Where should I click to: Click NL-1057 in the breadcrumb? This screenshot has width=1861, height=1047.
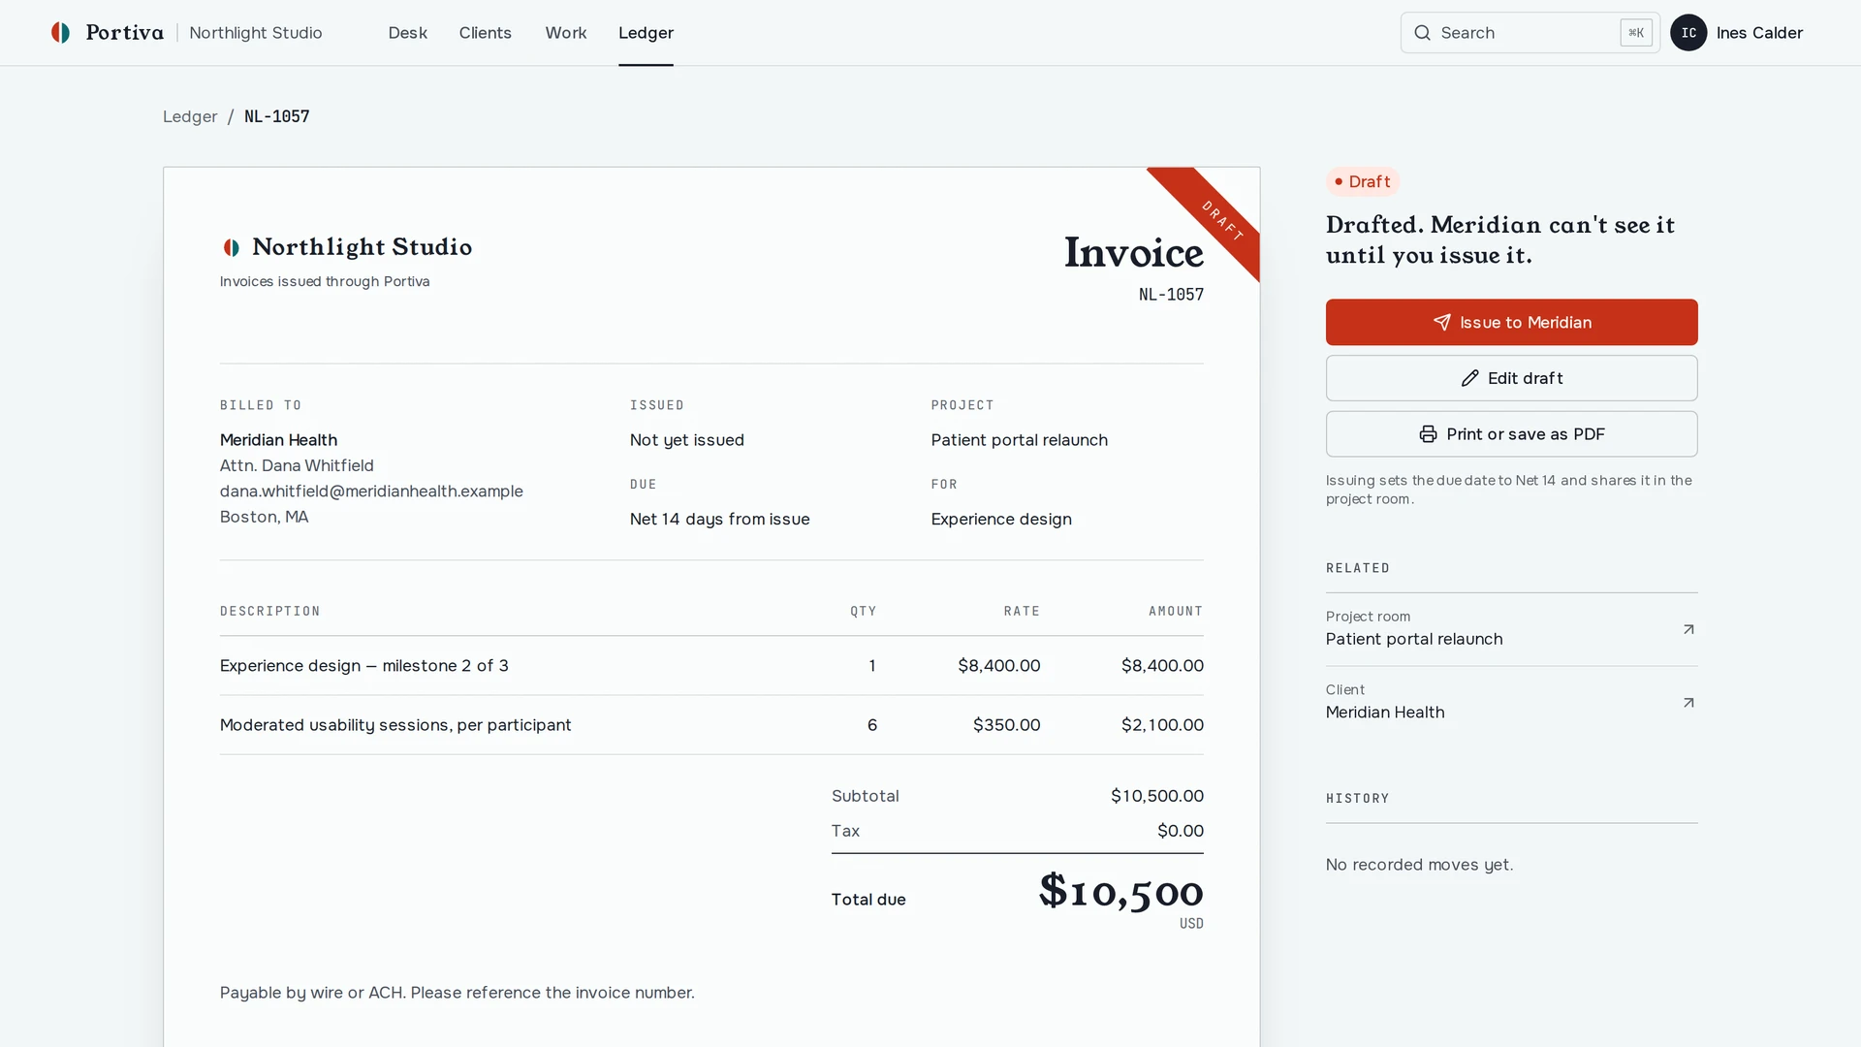(276, 116)
